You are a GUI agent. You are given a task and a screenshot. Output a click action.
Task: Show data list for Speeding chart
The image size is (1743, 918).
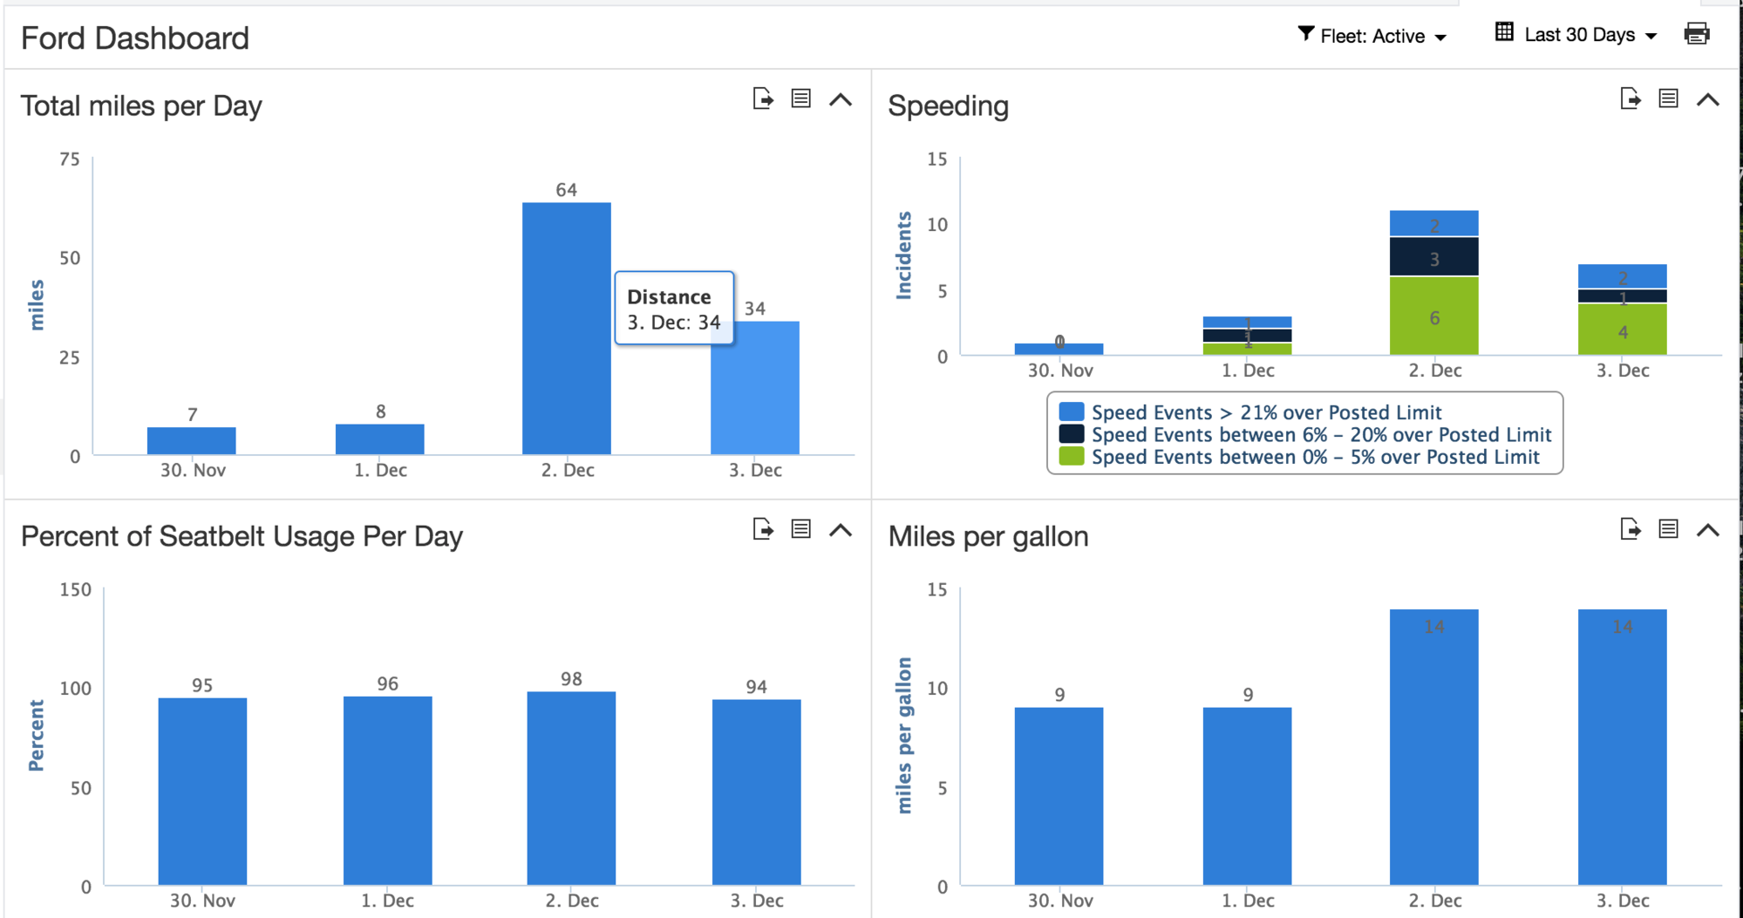(1668, 99)
